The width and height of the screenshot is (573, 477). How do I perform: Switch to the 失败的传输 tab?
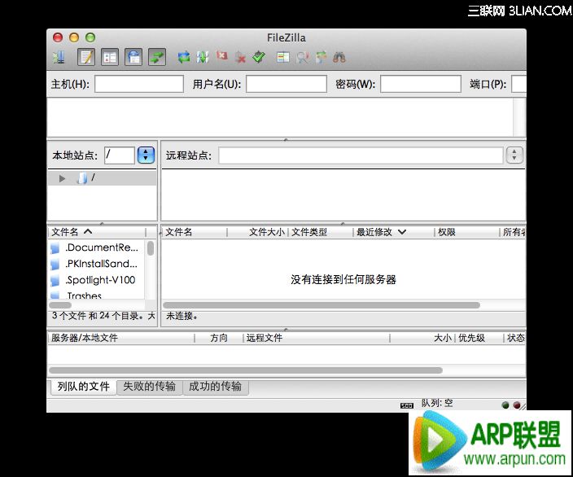(x=150, y=387)
